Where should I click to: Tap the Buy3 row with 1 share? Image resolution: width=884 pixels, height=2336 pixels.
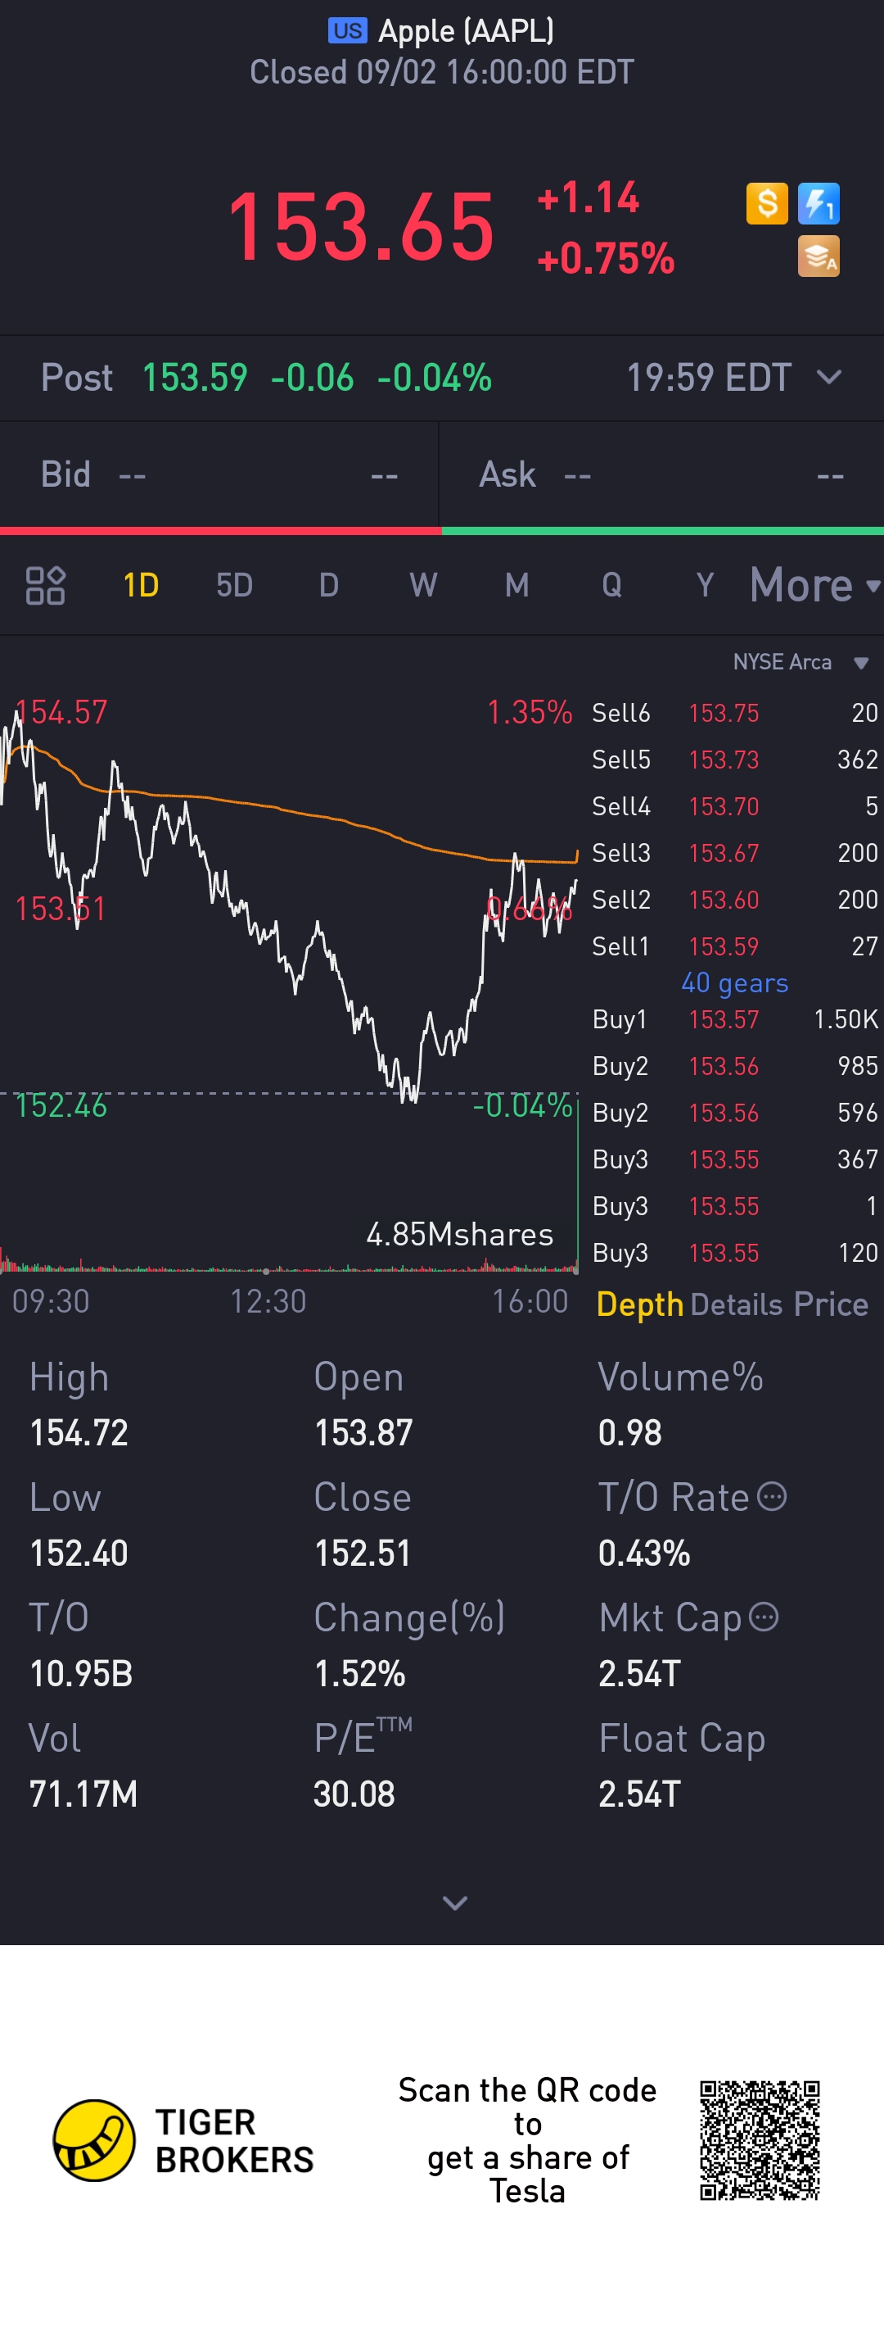pos(734,1206)
